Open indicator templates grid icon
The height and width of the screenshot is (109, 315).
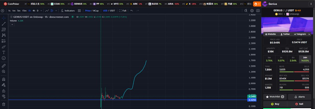tap(80, 11)
